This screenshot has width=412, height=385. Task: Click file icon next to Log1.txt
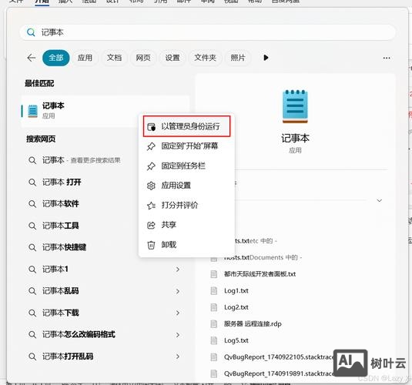tap(214, 290)
